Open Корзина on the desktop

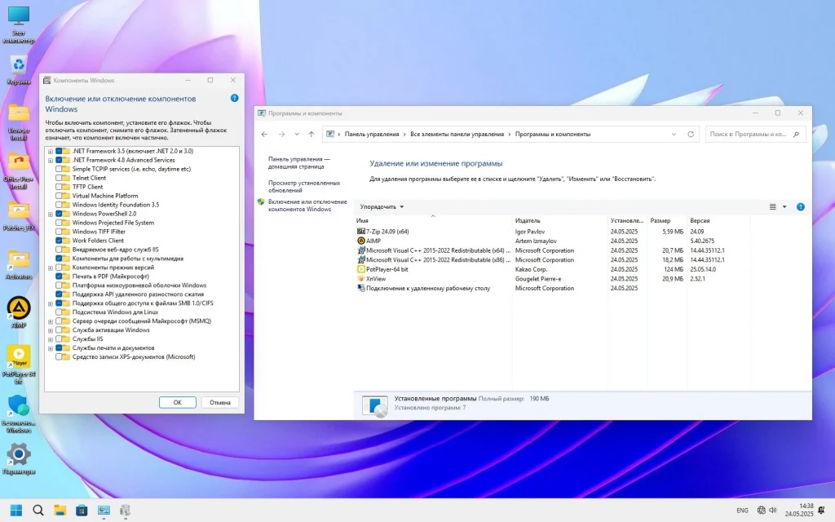[18, 65]
